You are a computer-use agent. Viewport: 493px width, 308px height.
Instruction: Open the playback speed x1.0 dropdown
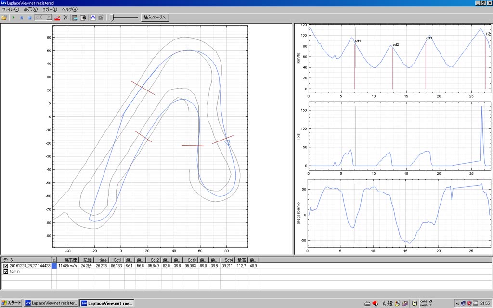point(49,18)
